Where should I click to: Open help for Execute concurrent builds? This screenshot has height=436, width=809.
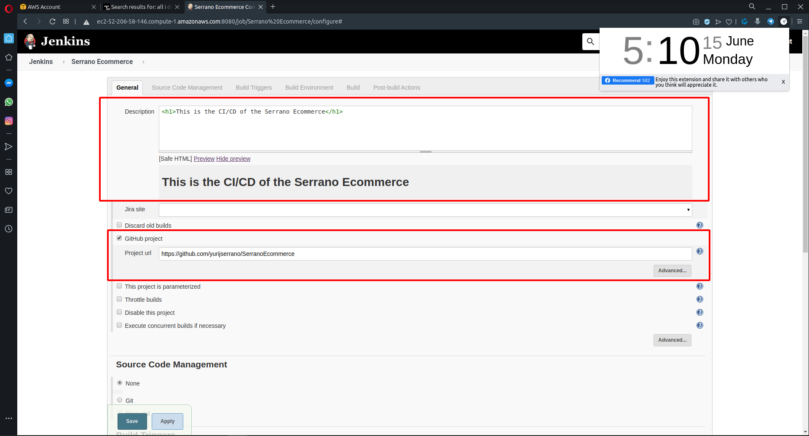[700, 325]
